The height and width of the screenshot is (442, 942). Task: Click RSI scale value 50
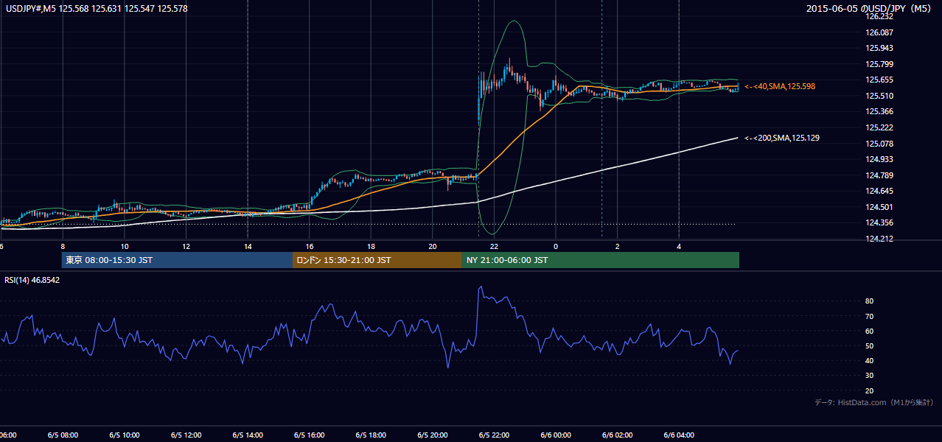pyautogui.click(x=870, y=345)
